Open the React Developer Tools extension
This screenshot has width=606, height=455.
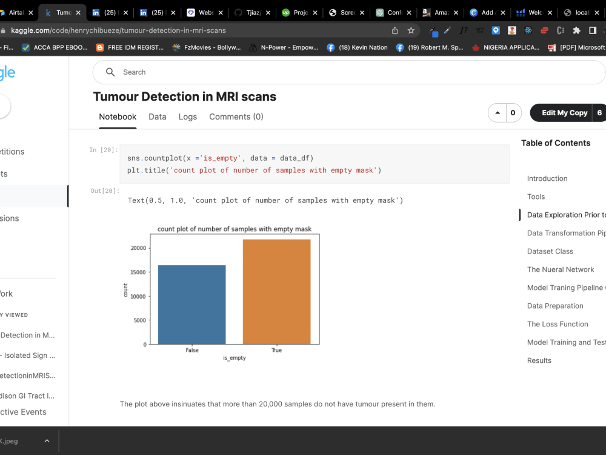[x=528, y=30]
